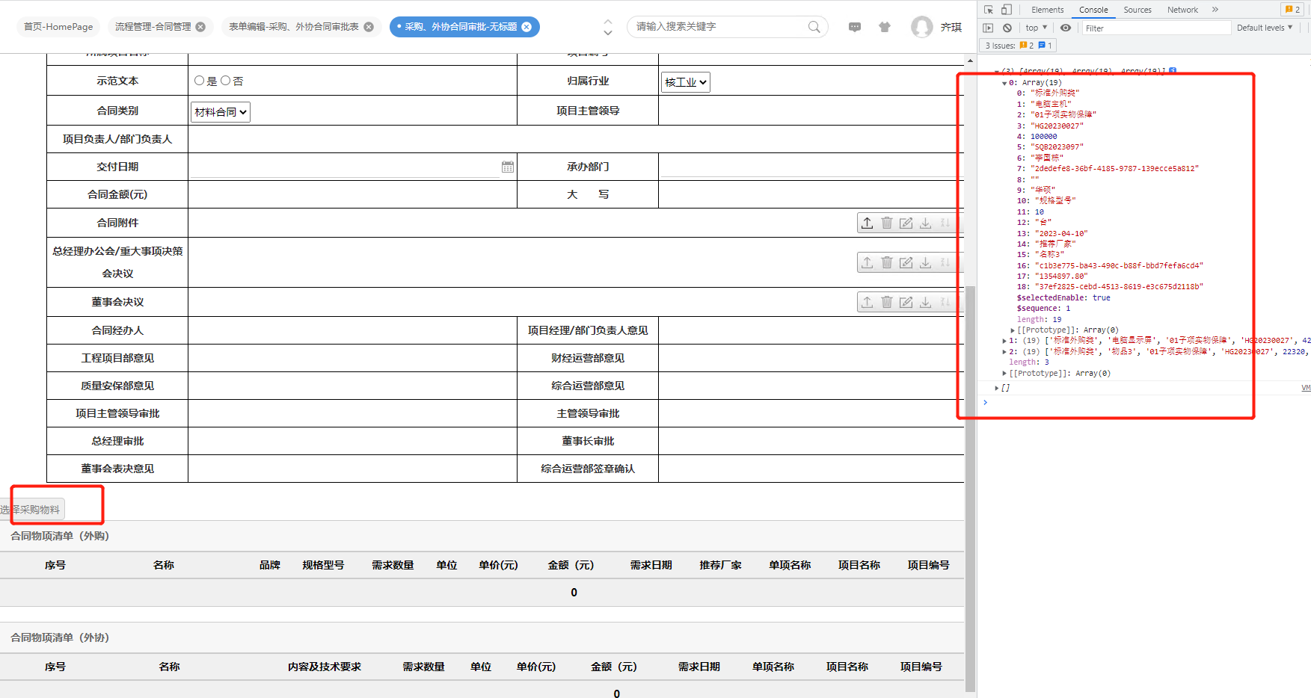The height and width of the screenshot is (698, 1311).
Task: Click the upload icon in 合同附件 row
Action: coord(867,223)
